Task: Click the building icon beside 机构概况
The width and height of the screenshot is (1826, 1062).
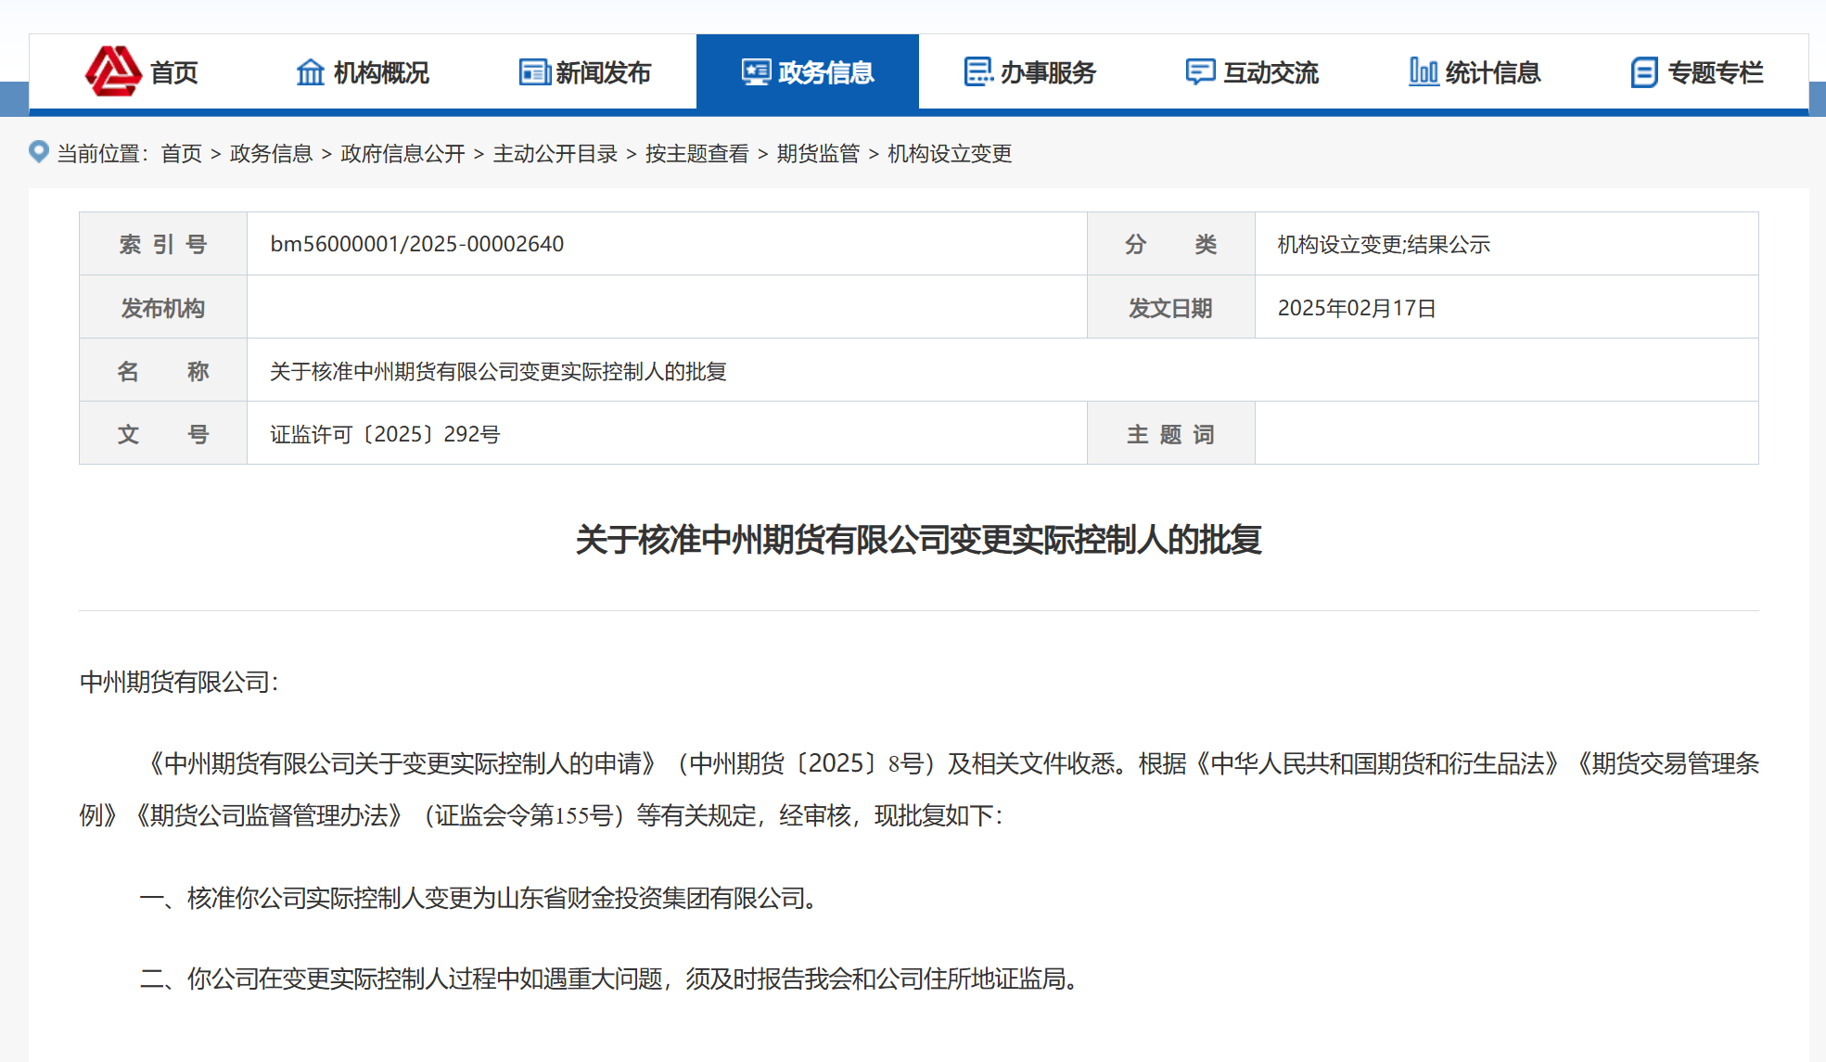Action: click(310, 72)
